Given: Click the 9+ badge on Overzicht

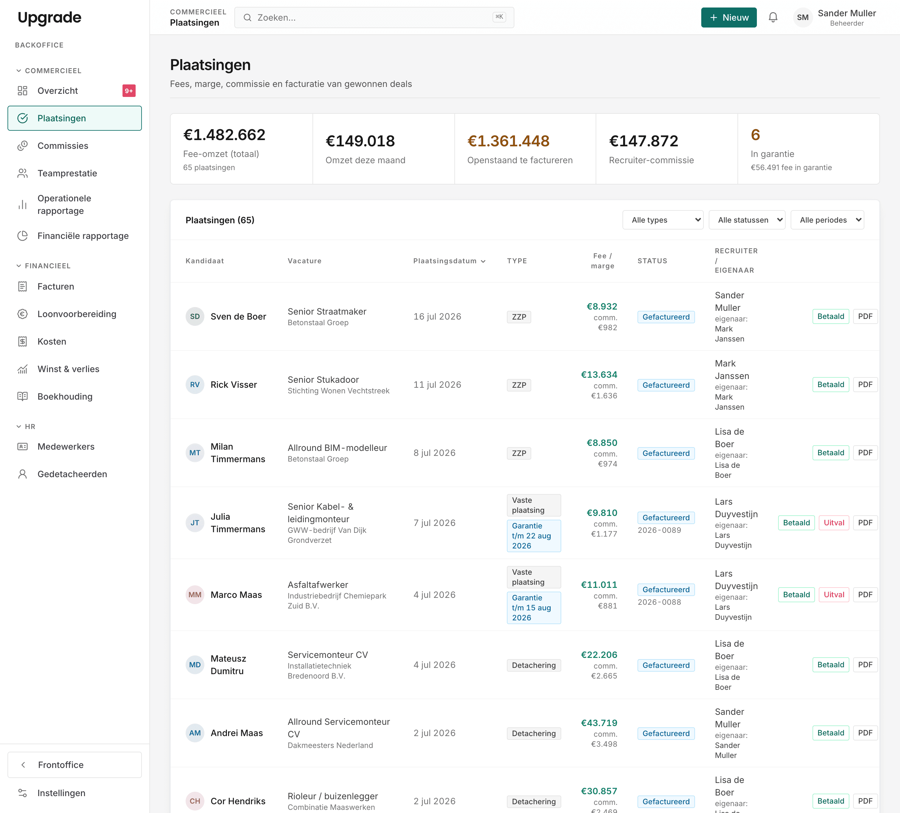Looking at the screenshot, I should click(x=129, y=91).
